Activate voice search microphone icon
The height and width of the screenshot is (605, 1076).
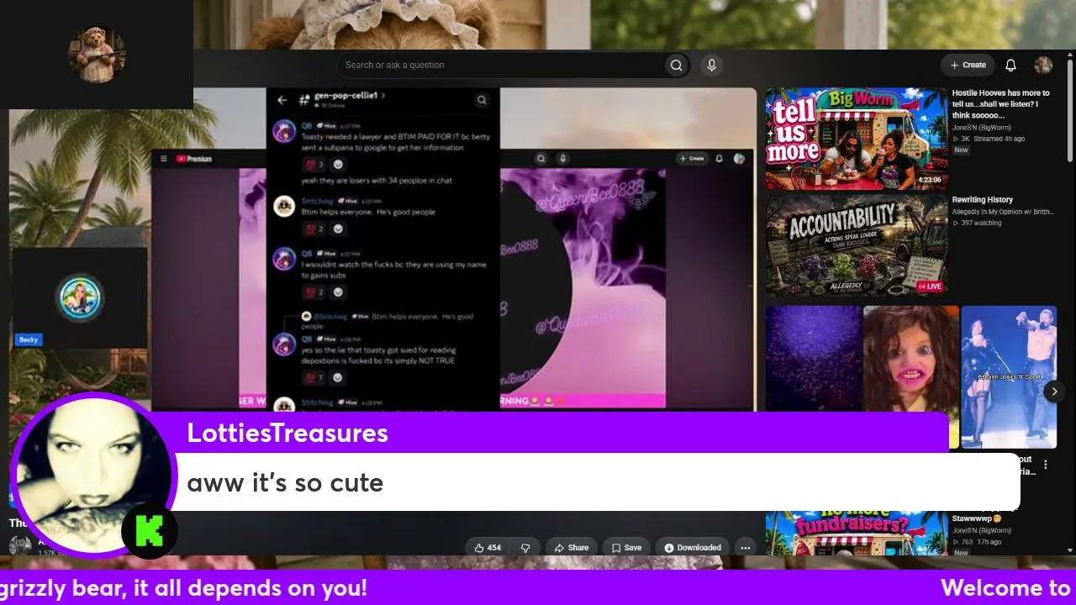coord(712,66)
